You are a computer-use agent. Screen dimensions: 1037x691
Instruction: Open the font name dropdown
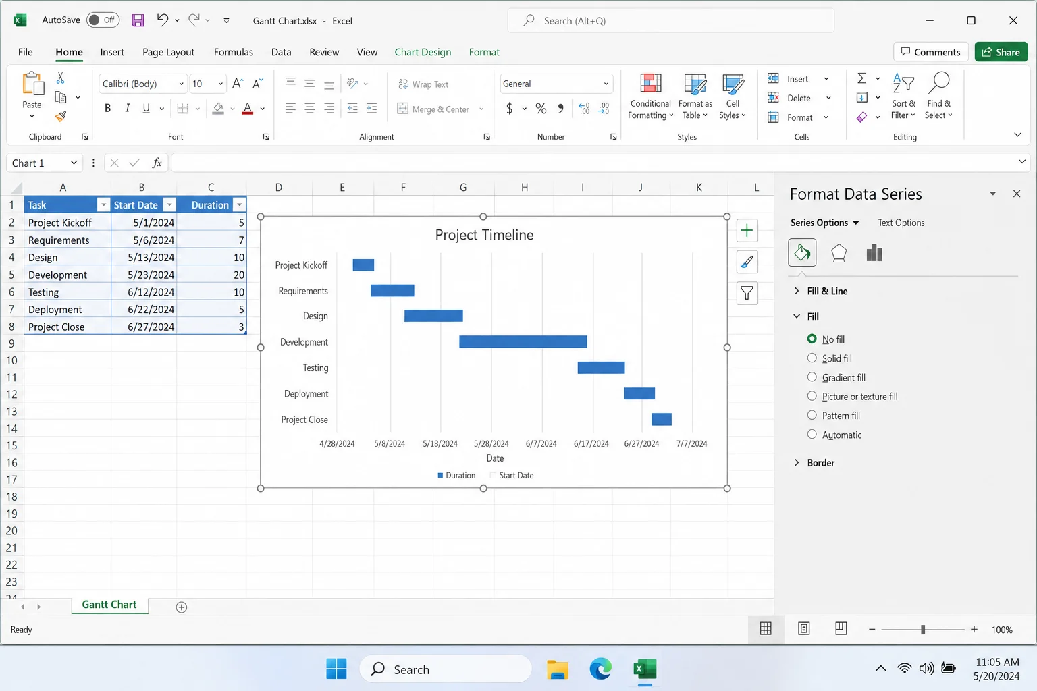[181, 84]
